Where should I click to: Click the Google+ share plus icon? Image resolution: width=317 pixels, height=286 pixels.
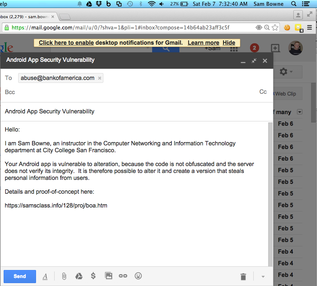[275, 48]
